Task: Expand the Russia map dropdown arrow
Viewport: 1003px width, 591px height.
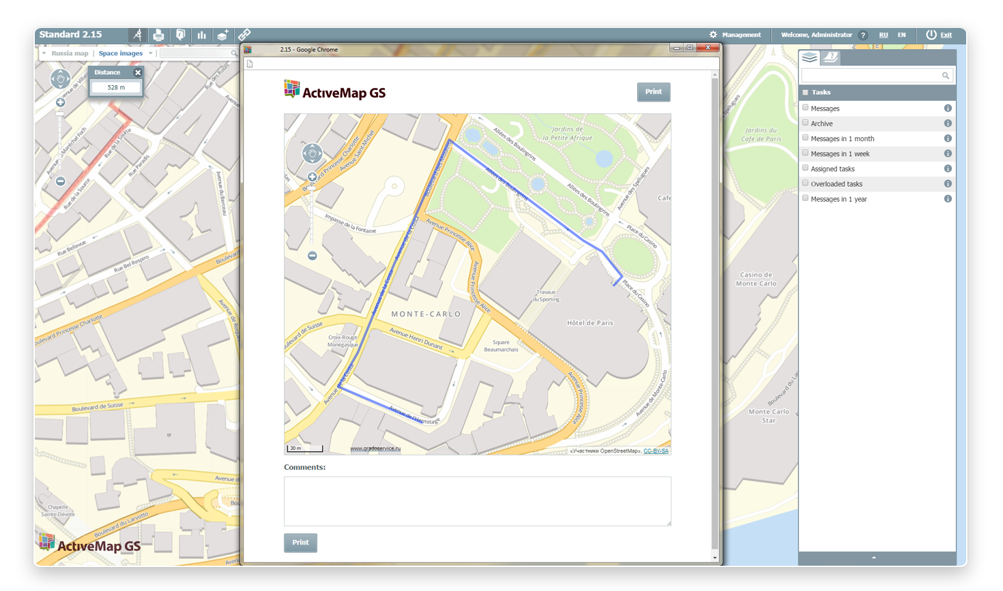Action: (44, 53)
